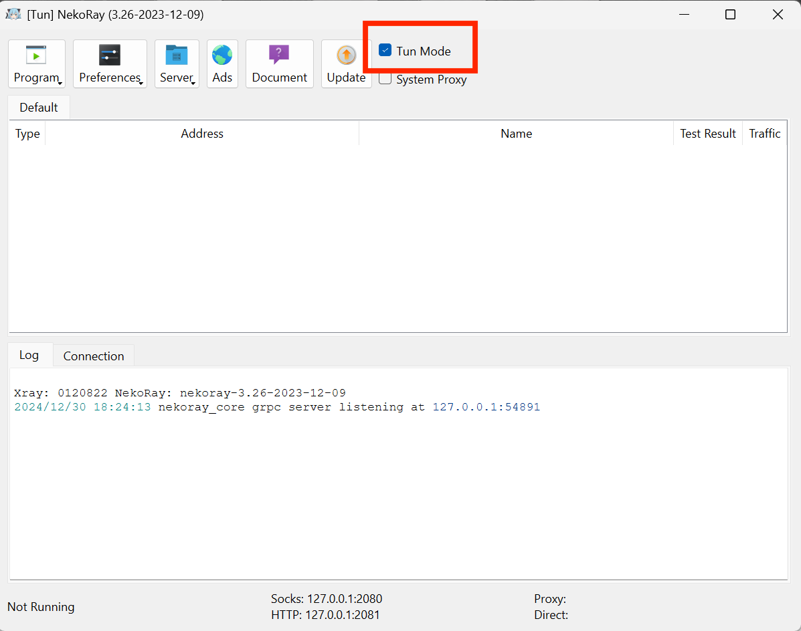Maximize the NekoRay window
Viewport: 801px width, 631px height.
(730, 14)
